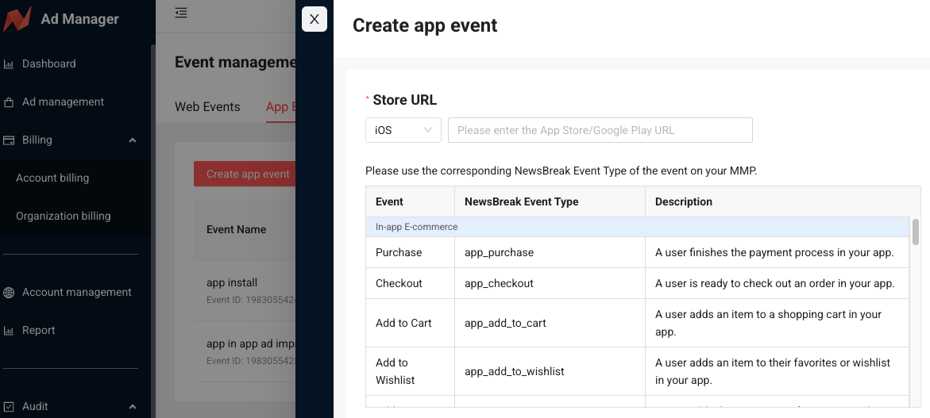Viewport: 930px width, 418px height.
Task: Click the Account management globe icon
Action: point(9,293)
